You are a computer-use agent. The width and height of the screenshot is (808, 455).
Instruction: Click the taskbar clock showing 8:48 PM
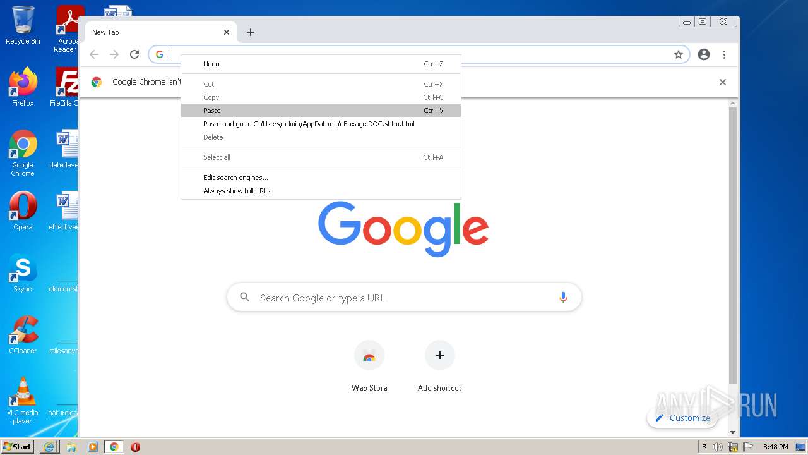tap(775, 447)
